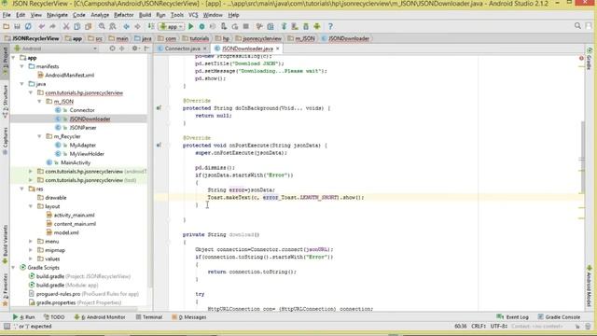597x336 pixels.
Task: Click the CRLF line separator in status bar
Action: [x=479, y=327]
